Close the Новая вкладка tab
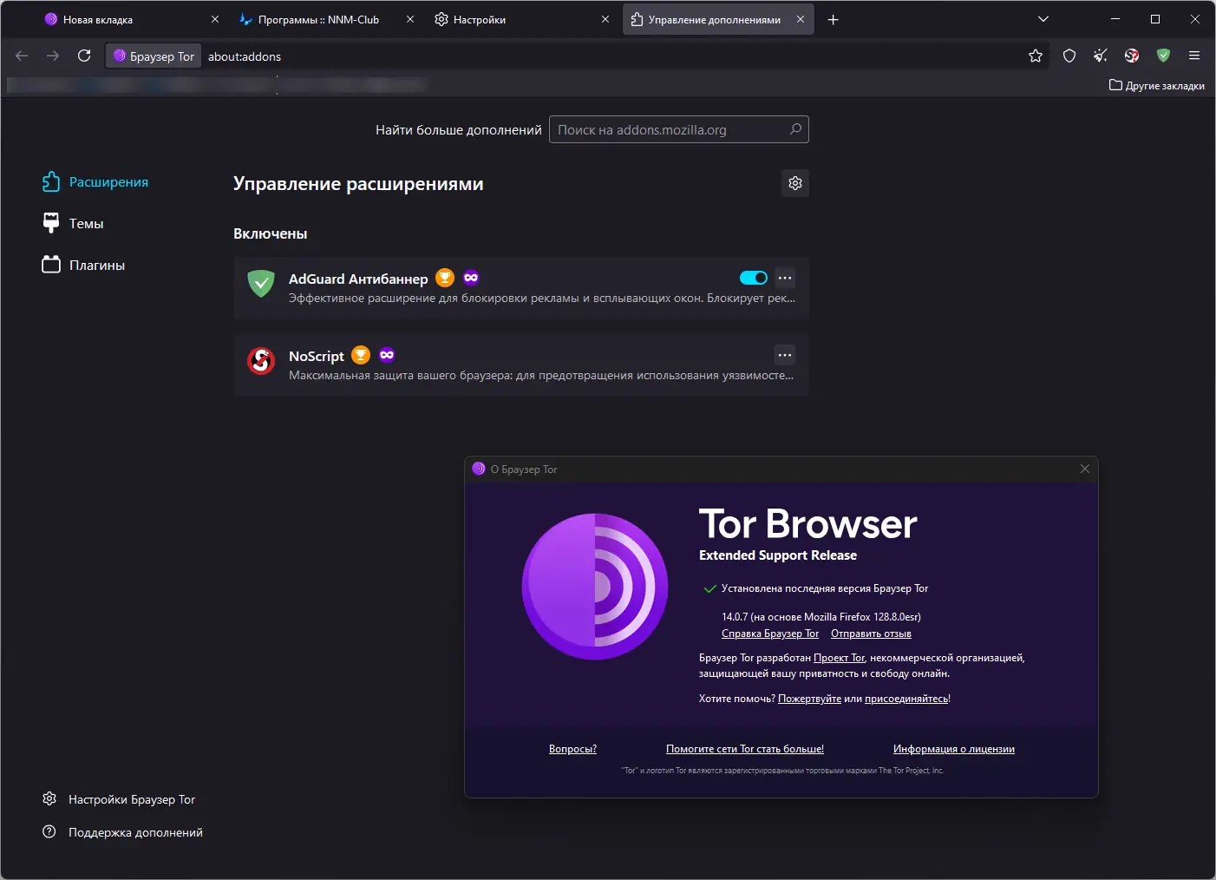The width and height of the screenshot is (1216, 880). 215,19
